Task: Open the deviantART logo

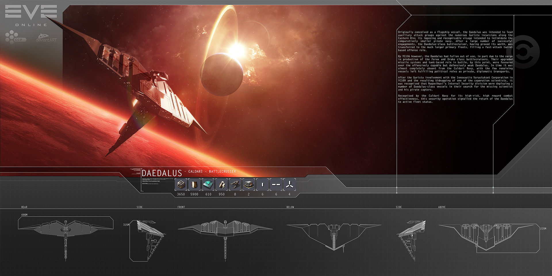Action: pos(46,38)
